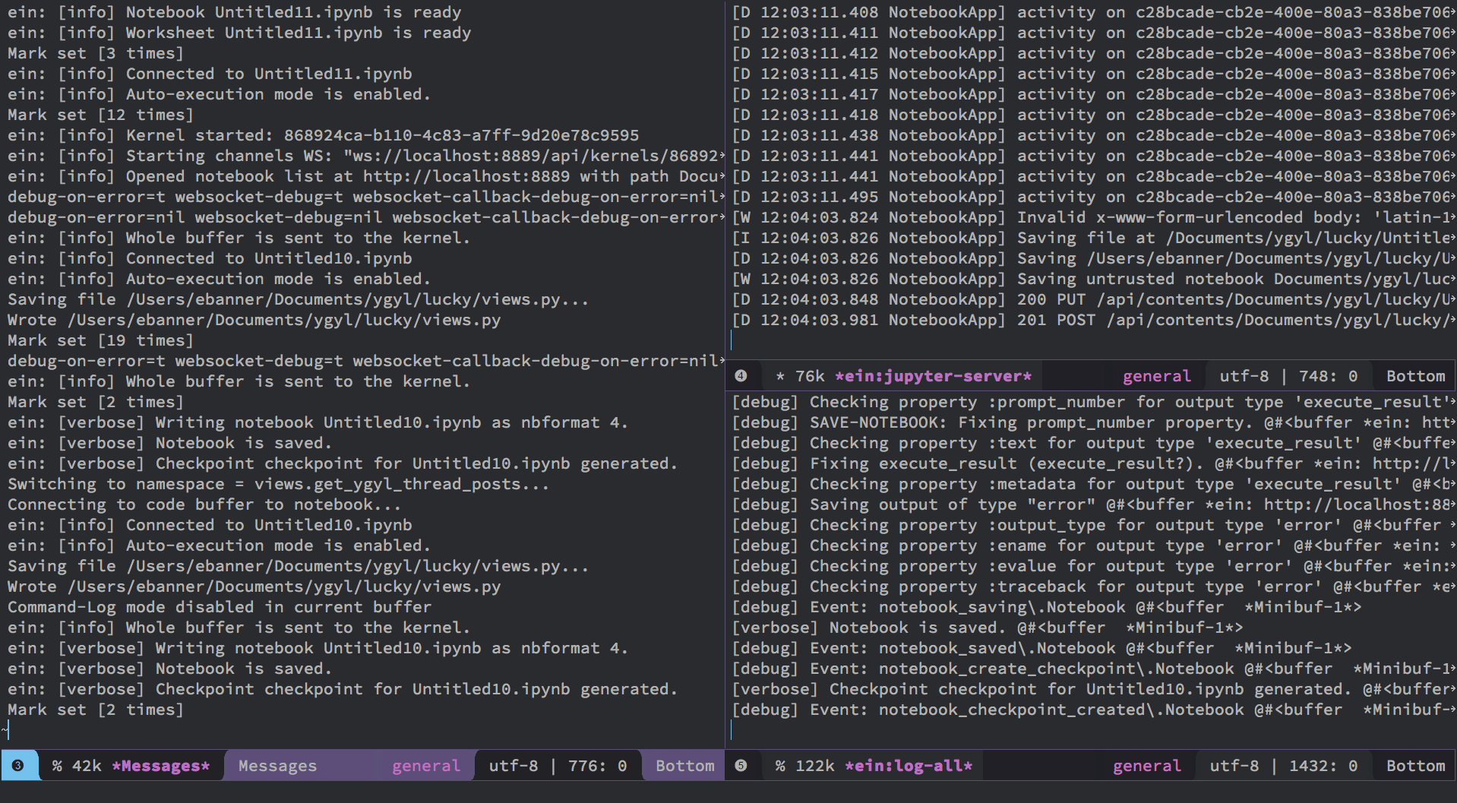Image resolution: width=1457 pixels, height=803 pixels.
Task: Click 'SAVE-NOTEBOOK: Fixing prompt_number property' line
Action: coord(1094,422)
